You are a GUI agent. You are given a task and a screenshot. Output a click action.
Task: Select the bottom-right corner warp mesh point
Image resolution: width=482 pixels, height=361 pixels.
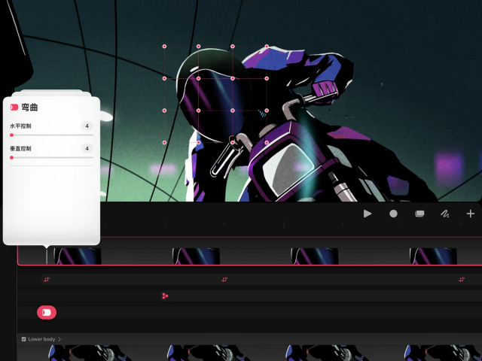(x=267, y=142)
